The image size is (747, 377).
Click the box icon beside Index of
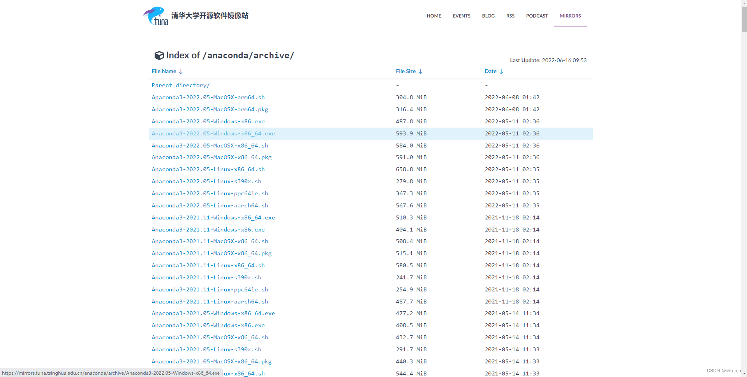(159, 56)
